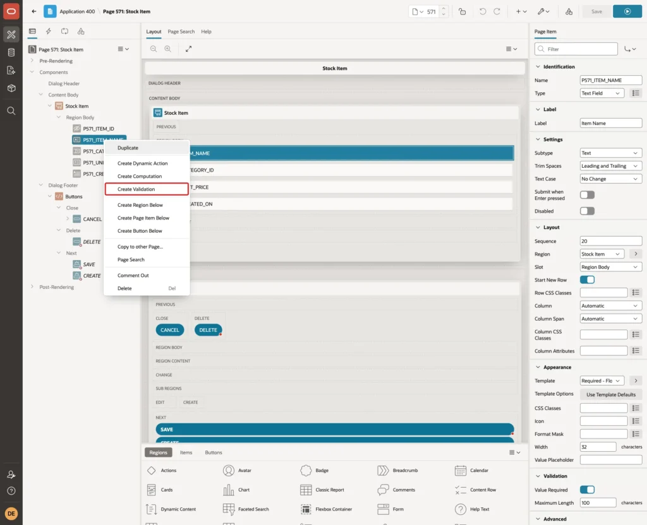Screen dimensions: 647x525
Task: Run the page with play button
Action: [x=627, y=11]
